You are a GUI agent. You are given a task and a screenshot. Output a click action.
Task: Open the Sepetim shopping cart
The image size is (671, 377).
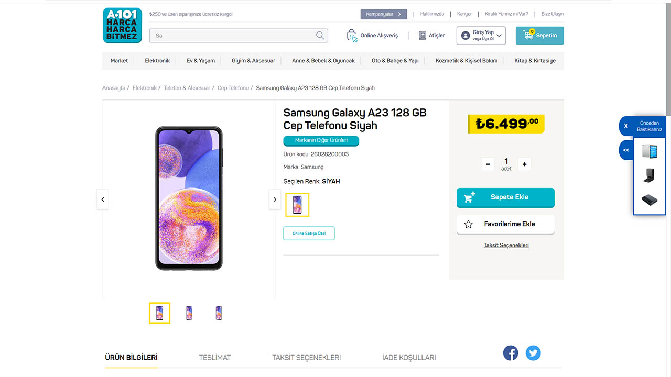539,36
